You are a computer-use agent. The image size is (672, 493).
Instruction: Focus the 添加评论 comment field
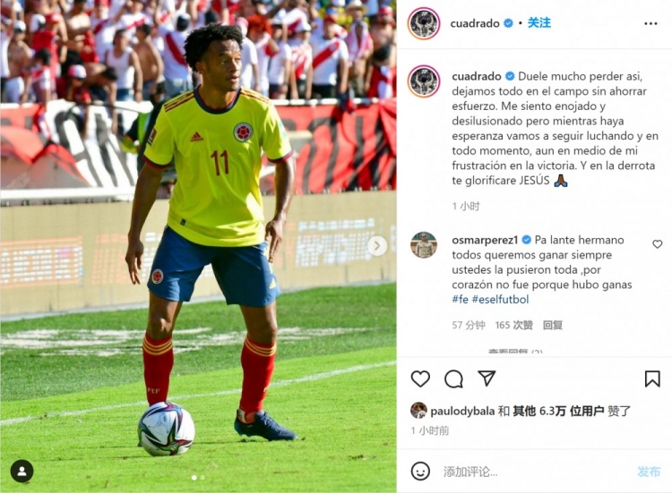536,472
